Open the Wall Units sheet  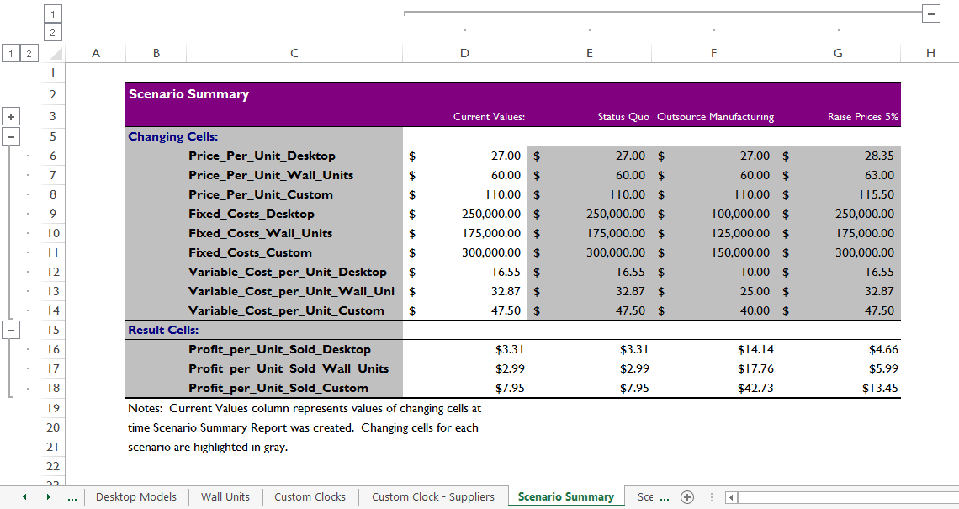click(x=225, y=497)
